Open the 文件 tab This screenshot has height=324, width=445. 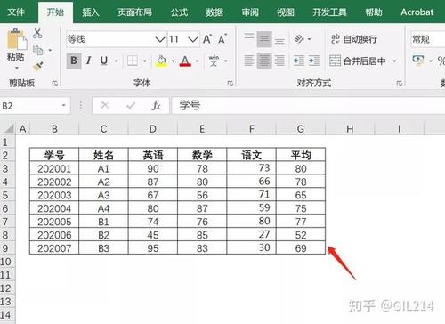[16, 12]
